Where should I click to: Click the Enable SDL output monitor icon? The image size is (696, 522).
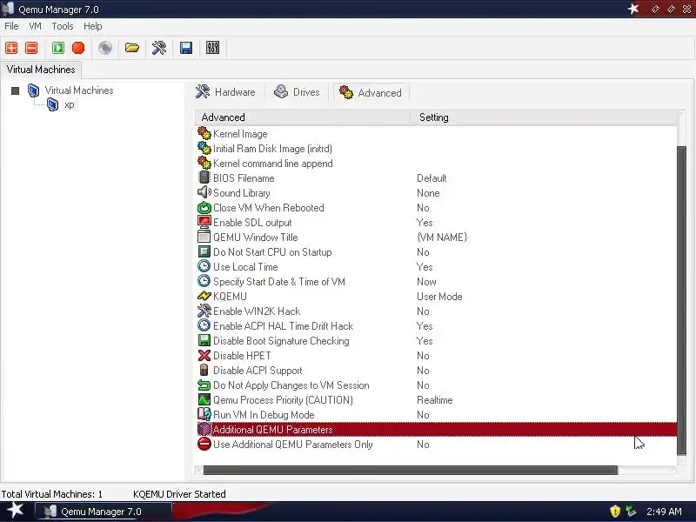[204, 222]
